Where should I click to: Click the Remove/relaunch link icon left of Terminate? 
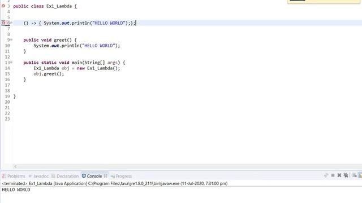tap(326, 175)
